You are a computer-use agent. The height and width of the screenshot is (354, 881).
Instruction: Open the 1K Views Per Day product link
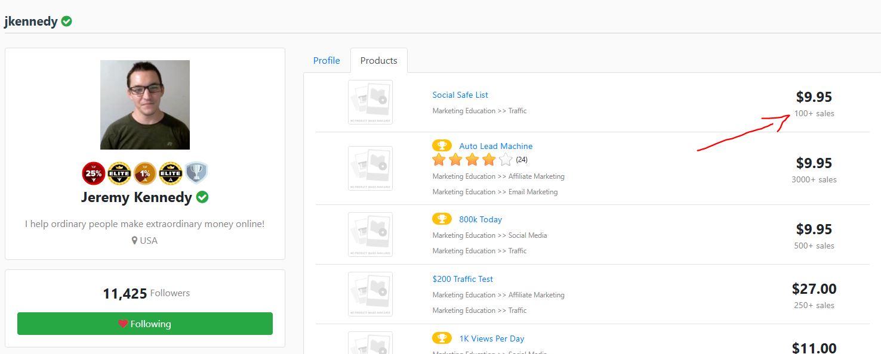click(x=492, y=339)
